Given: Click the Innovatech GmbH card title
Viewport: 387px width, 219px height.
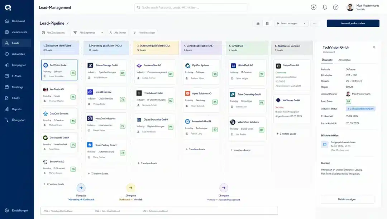Looking at the screenshot, I should pyautogui.click(x=201, y=121).
